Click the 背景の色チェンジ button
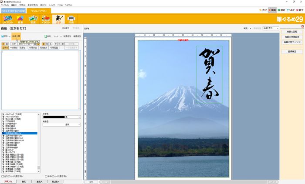 (291, 42)
